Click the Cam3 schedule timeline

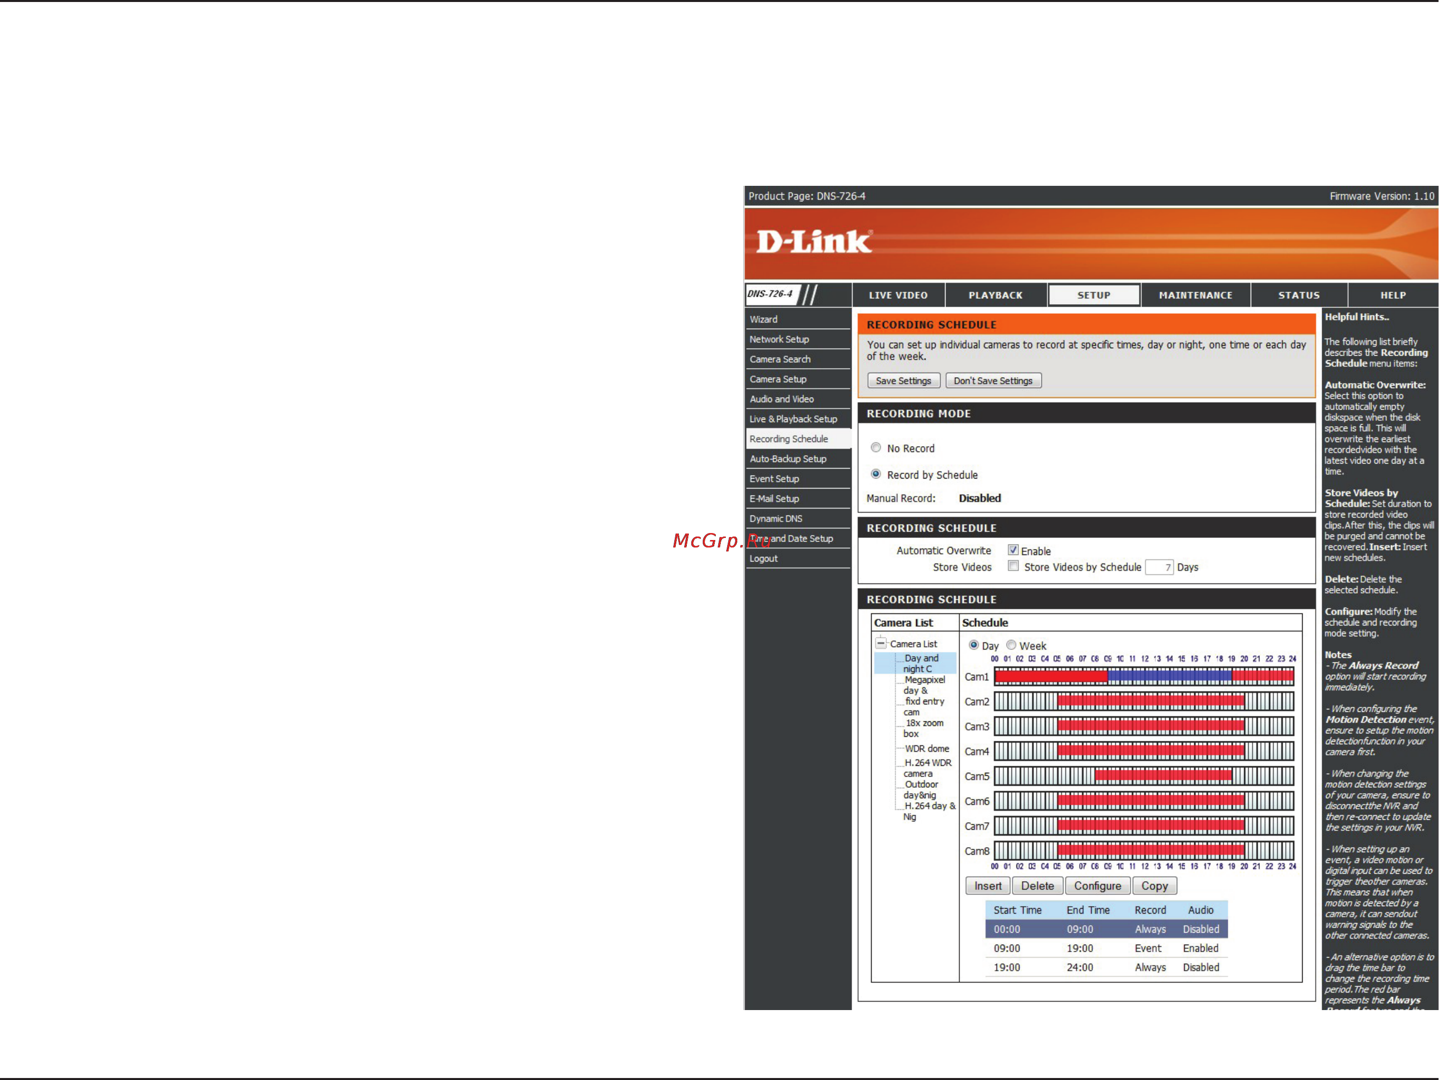pos(1144,726)
